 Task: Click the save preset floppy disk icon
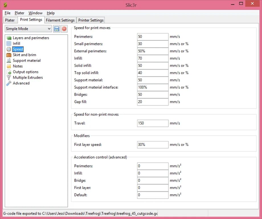(56, 29)
